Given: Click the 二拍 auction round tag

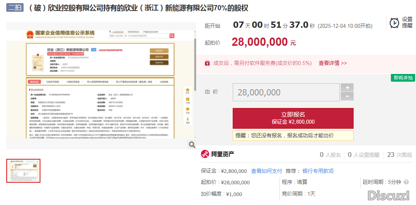Looking at the screenshot, I should point(15,8).
